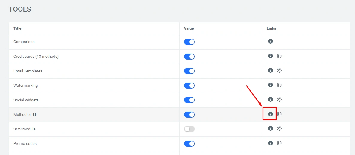Disable the Promo codes toggle
The image size is (355, 155).
pyautogui.click(x=189, y=144)
